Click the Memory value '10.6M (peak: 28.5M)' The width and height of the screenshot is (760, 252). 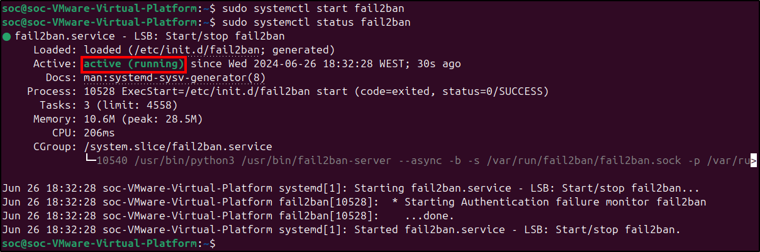[143, 119]
